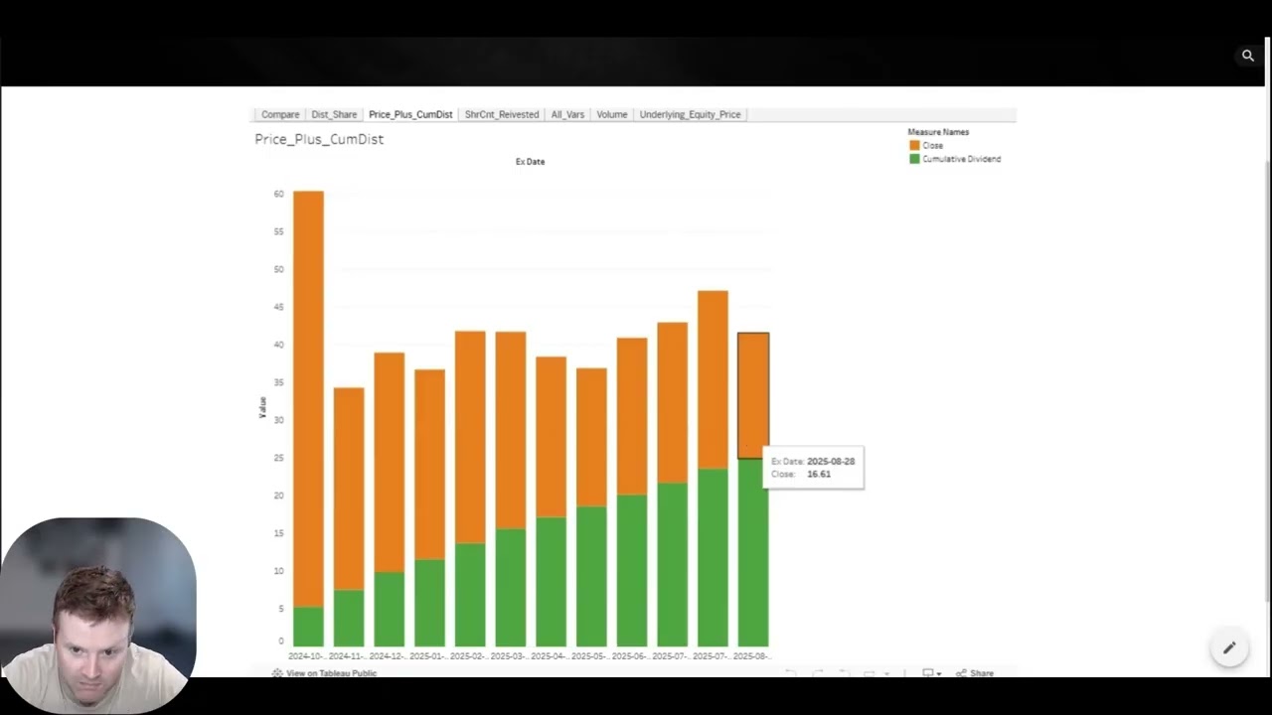Select the Cumulative Dividend legend label
Viewport: 1272px width, 715px height.
pyautogui.click(x=961, y=159)
